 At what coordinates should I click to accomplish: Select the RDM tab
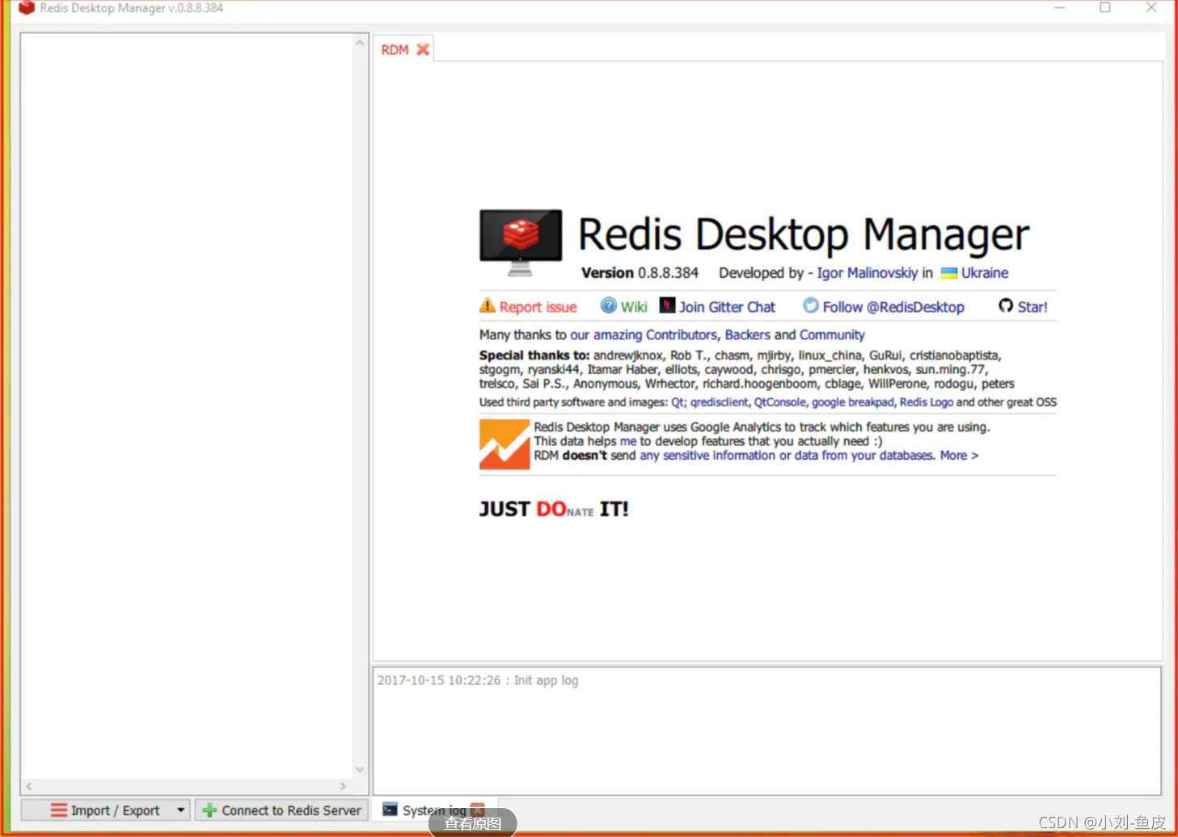click(395, 50)
